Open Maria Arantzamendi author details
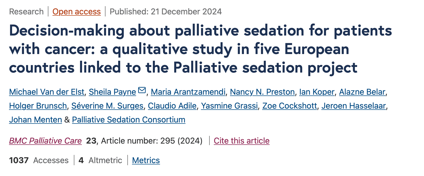The height and width of the screenshot is (176, 424). (188, 92)
